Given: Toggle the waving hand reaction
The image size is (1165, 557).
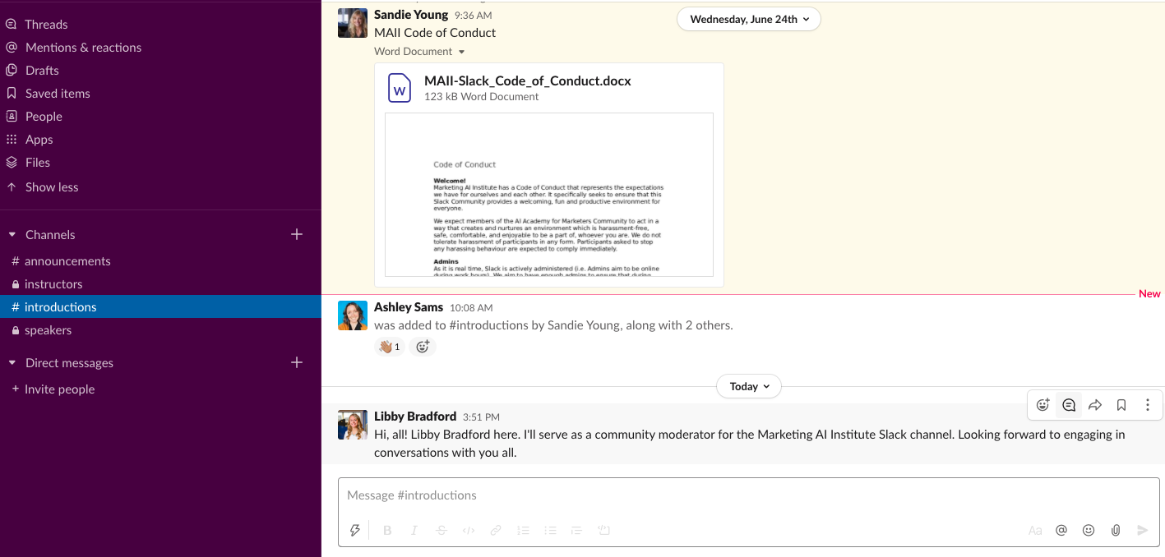Looking at the screenshot, I should click(x=390, y=347).
